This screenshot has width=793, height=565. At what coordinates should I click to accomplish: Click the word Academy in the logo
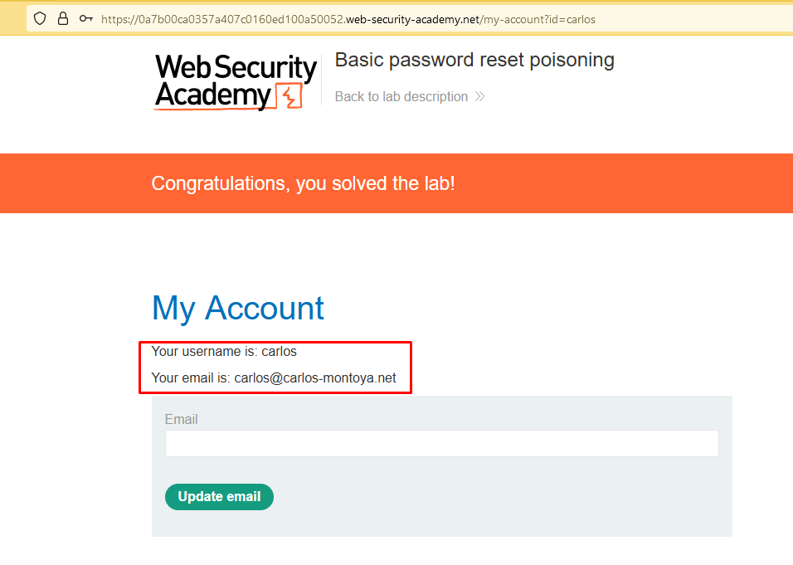coord(212,96)
